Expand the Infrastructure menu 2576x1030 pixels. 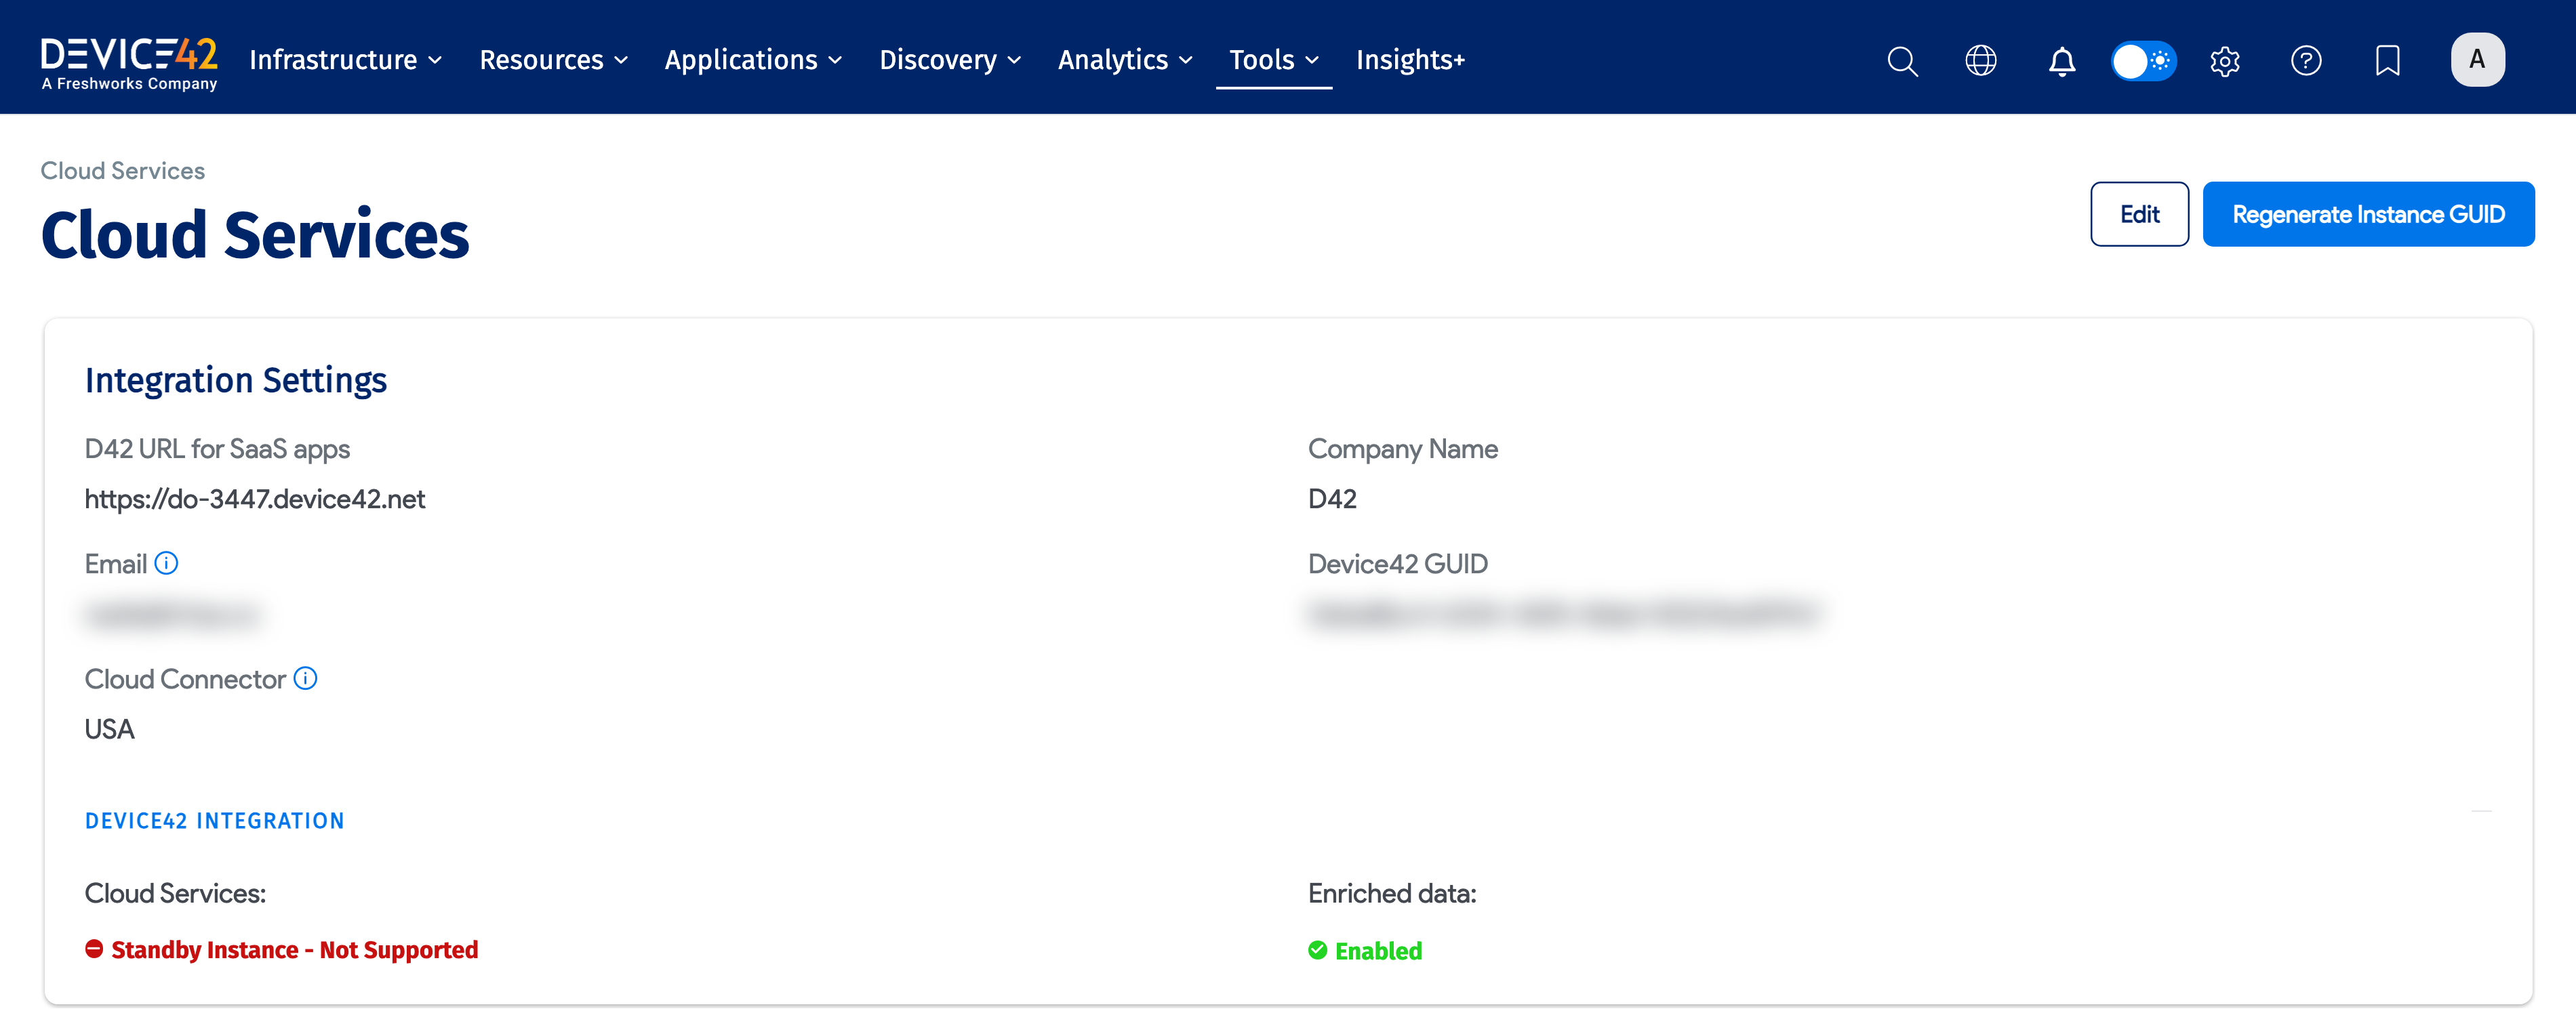tap(345, 60)
